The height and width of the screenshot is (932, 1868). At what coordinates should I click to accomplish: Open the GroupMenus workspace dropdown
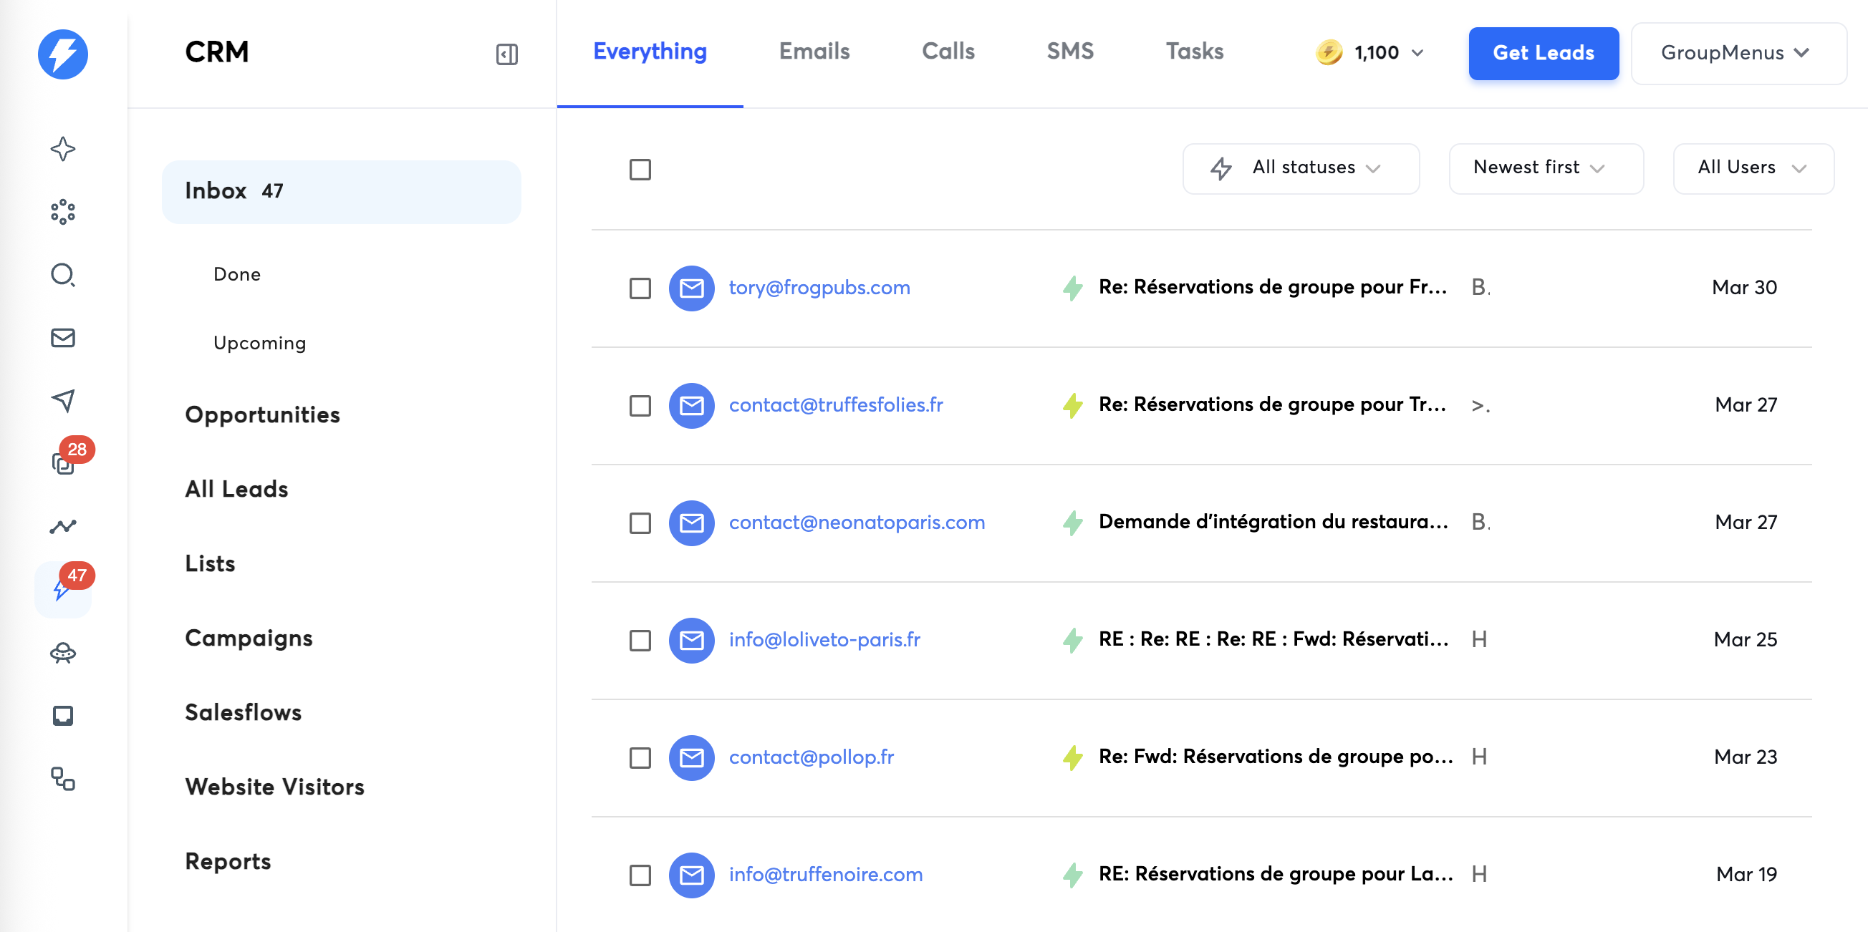point(1738,53)
